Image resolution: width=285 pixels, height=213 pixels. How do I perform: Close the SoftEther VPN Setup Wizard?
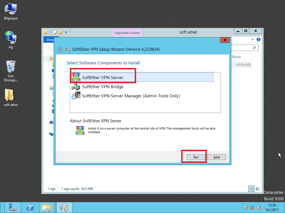225,40
